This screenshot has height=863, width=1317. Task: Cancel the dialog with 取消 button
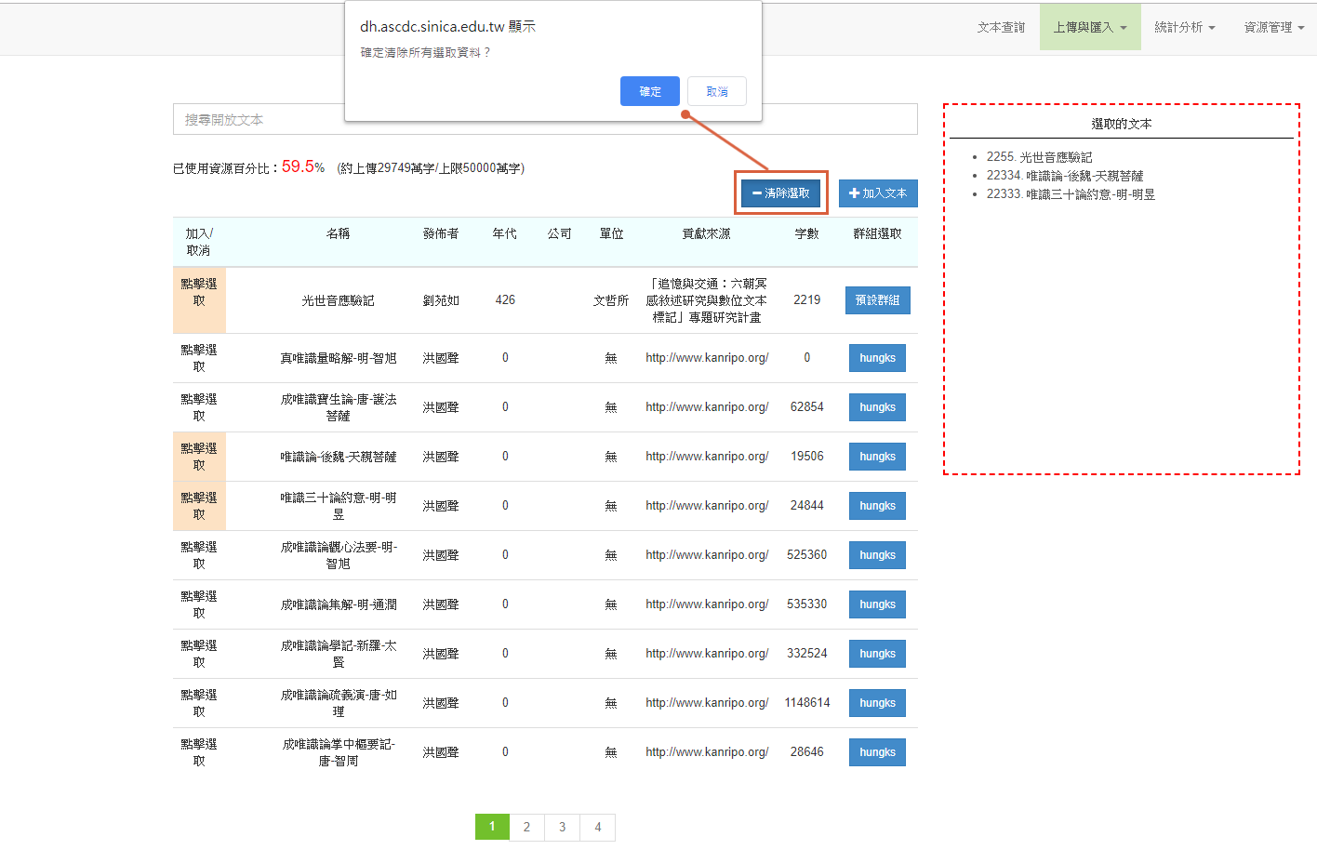point(716,91)
